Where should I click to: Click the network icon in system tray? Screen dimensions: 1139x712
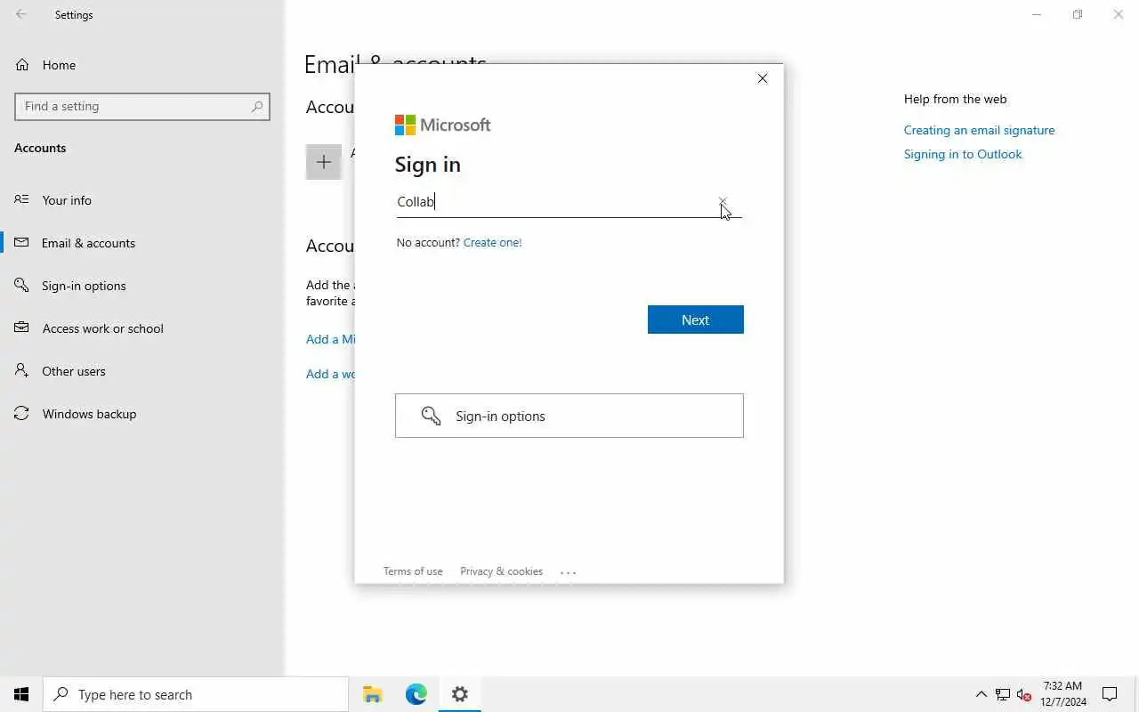click(1003, 694)
